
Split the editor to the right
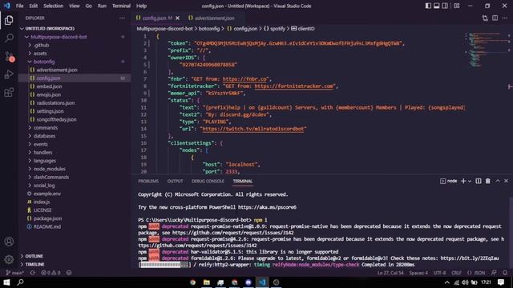point(495,18)
